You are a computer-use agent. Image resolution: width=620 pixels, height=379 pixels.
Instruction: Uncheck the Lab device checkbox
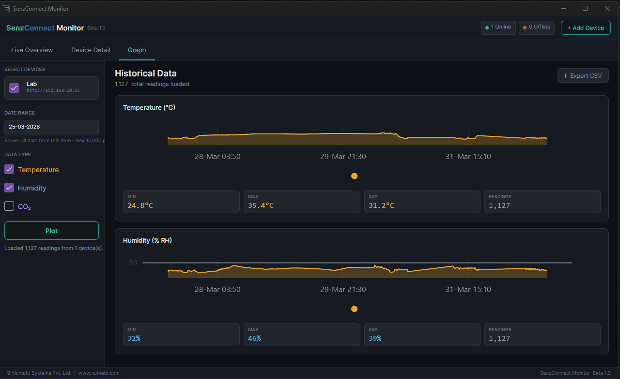14,88
